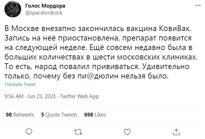Open the Twitter Web App source link
Viewport: 205px width, 139px height.
(79, 96)
